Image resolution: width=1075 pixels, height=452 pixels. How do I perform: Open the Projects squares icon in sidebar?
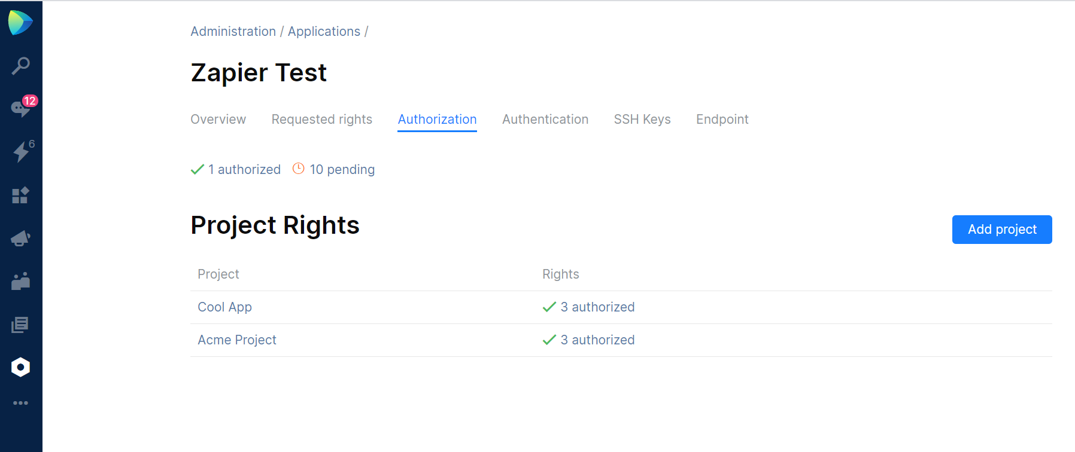[x=20, y=196]
